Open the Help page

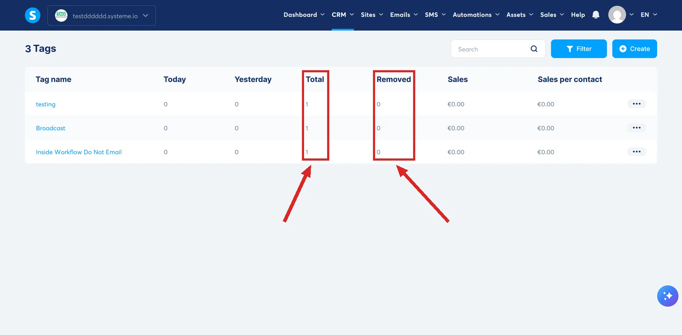(x=578, y=15)
